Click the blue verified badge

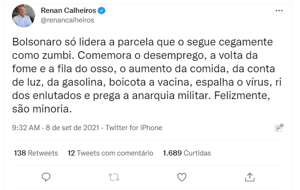tap(102, 11)
